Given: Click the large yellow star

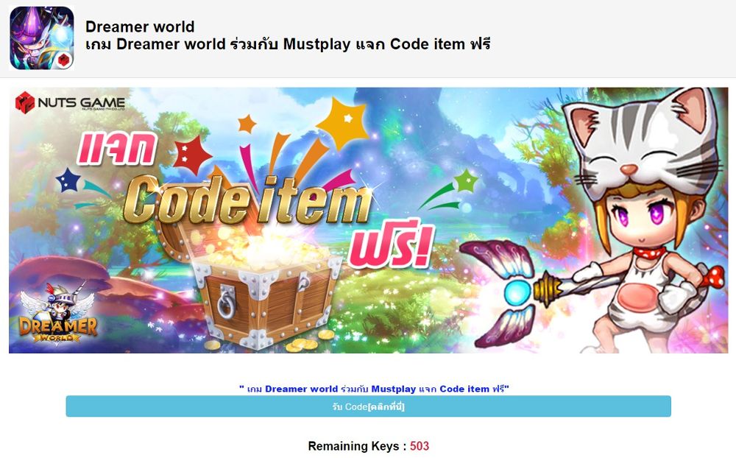Looking at the screenshot, I should (x=343, y=124).
